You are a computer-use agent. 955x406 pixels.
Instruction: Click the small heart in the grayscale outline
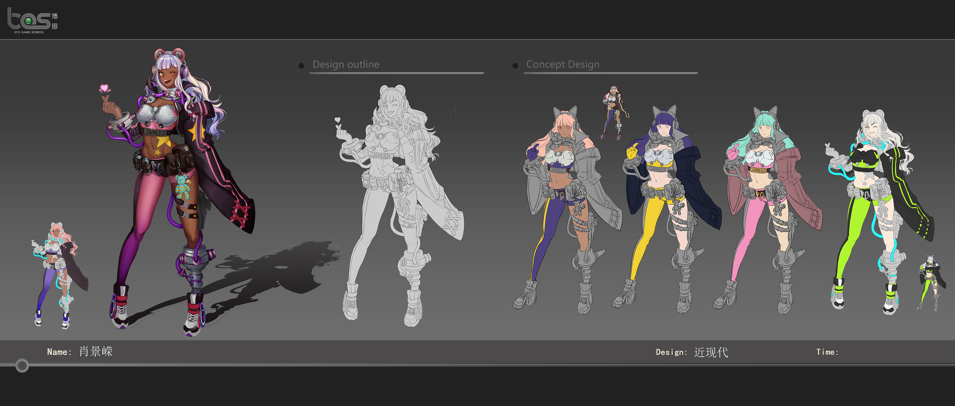tap(337, 120)
